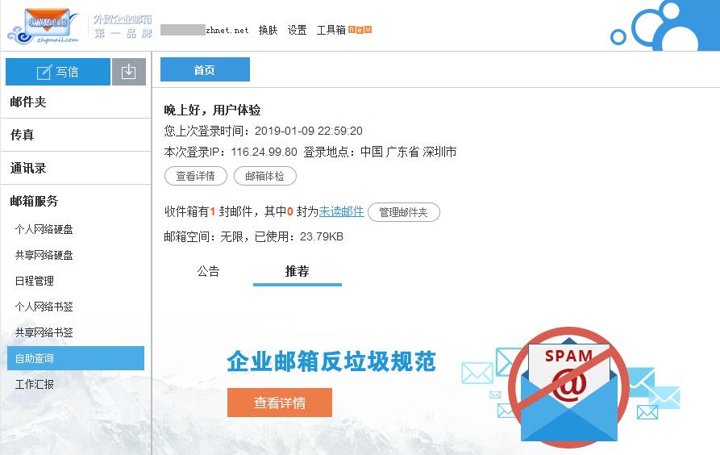Click the receive mail download icon
Image resolution: width=720 pixels, height=455 pixels.
[x=128, y=72]
